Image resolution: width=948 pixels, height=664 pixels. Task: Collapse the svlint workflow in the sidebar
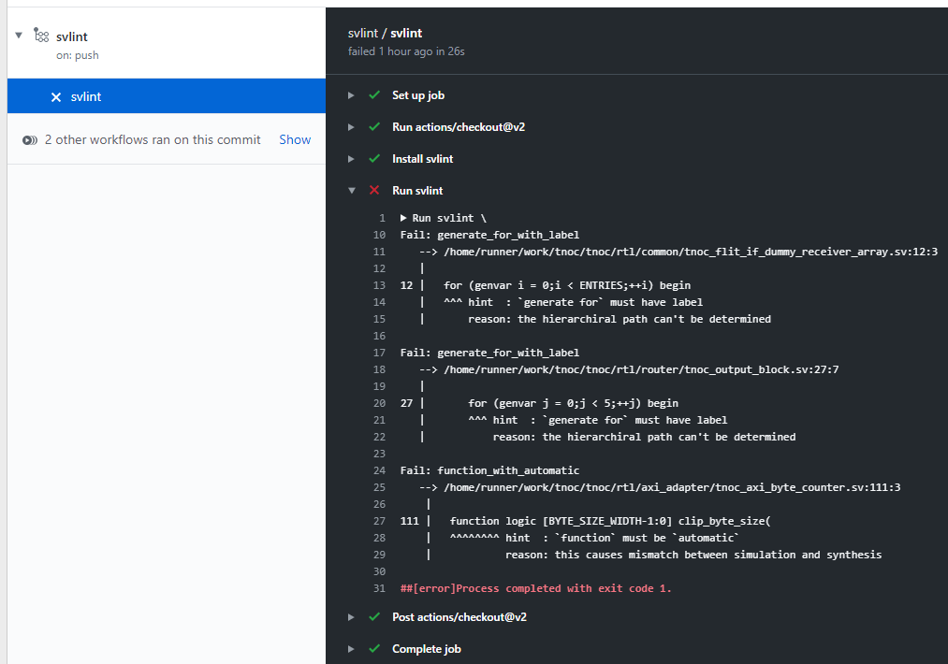(18, 36)
